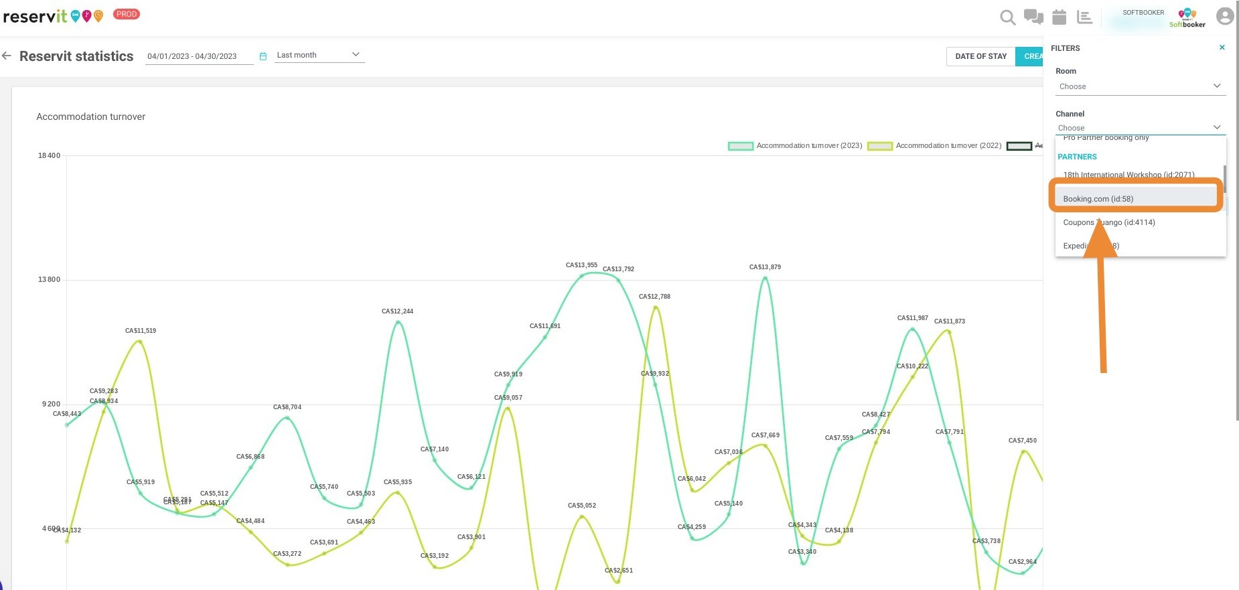Screen dimensions: 1239x590
Task: Click the CA$11,519 data label
Action: click(x=141, y=331)
